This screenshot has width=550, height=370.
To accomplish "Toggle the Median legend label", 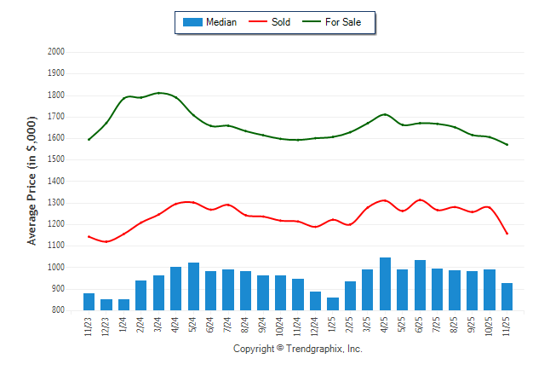I will (x=221, y=22).
